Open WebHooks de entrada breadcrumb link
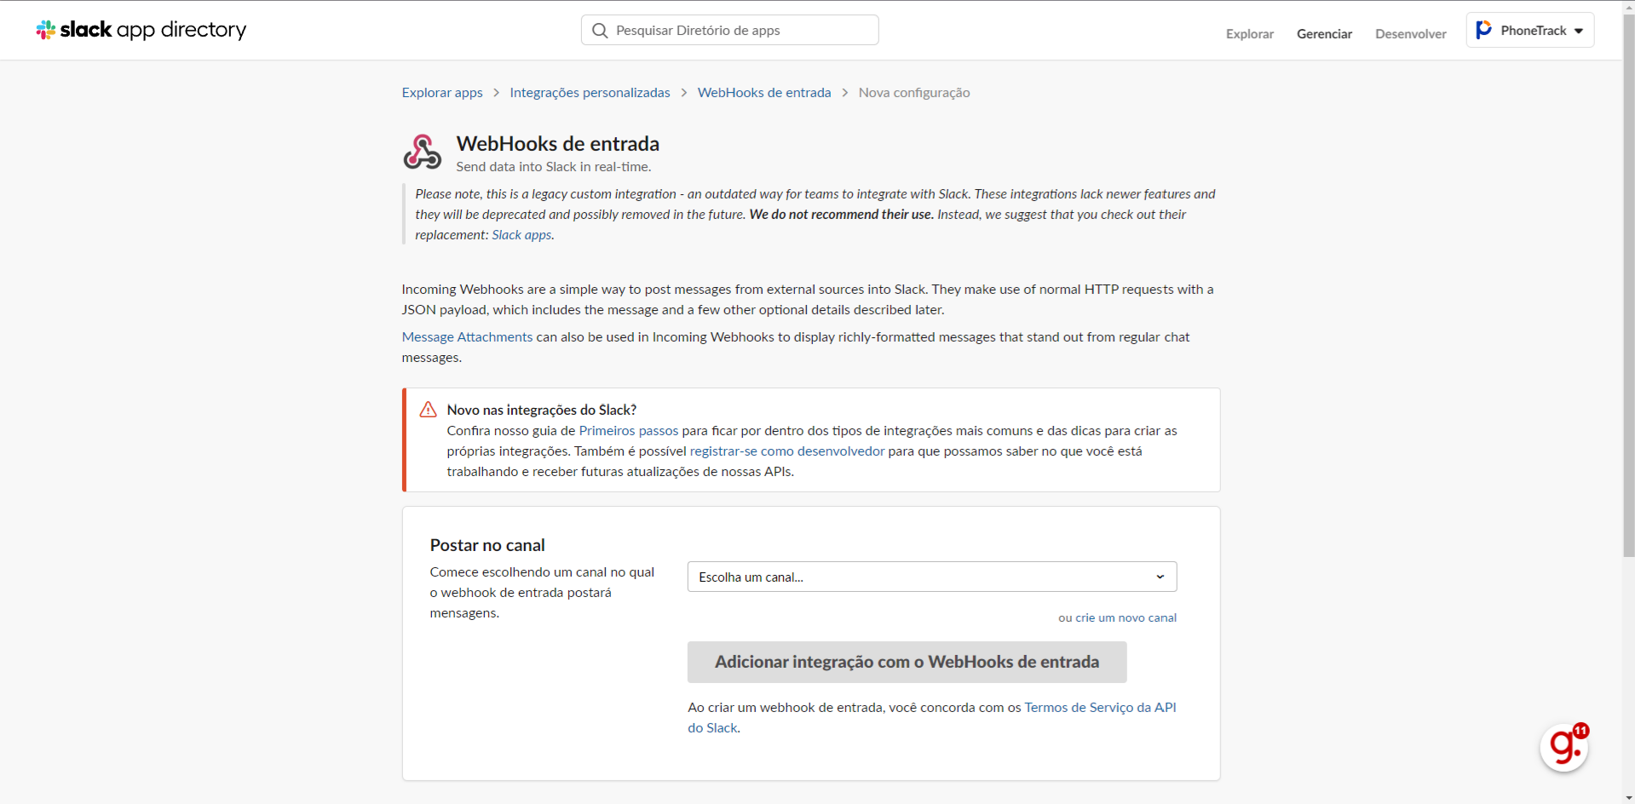 [764, 93]
